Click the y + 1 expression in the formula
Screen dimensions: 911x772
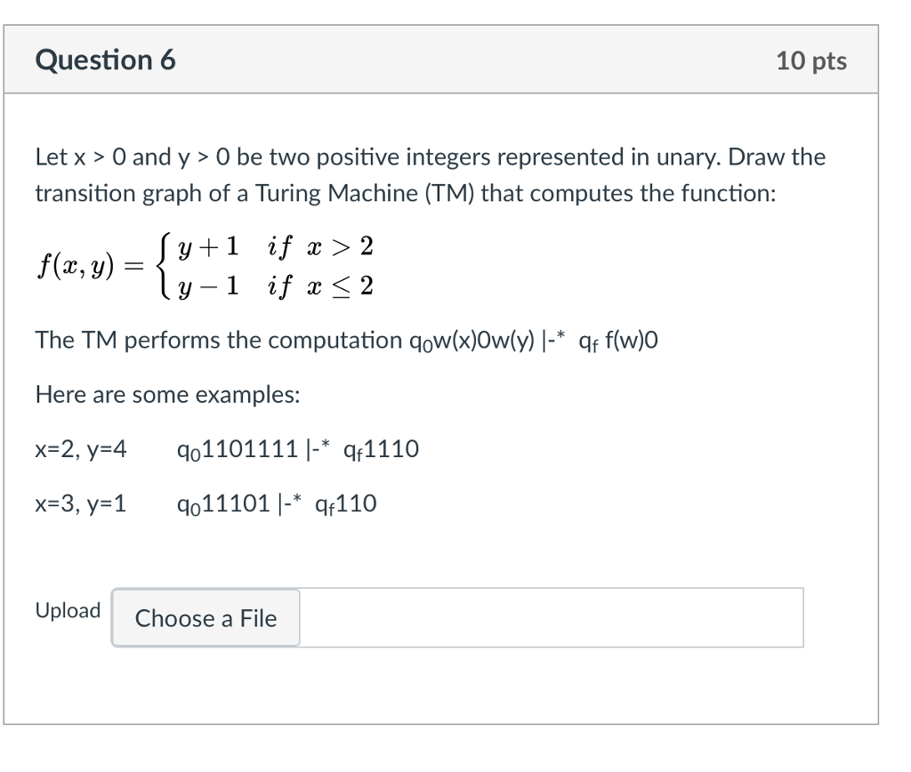click(x=207, y=247)
